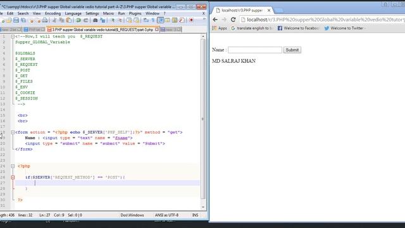
Task: Click the Chrome user profile icon
Action: [385, 4]
